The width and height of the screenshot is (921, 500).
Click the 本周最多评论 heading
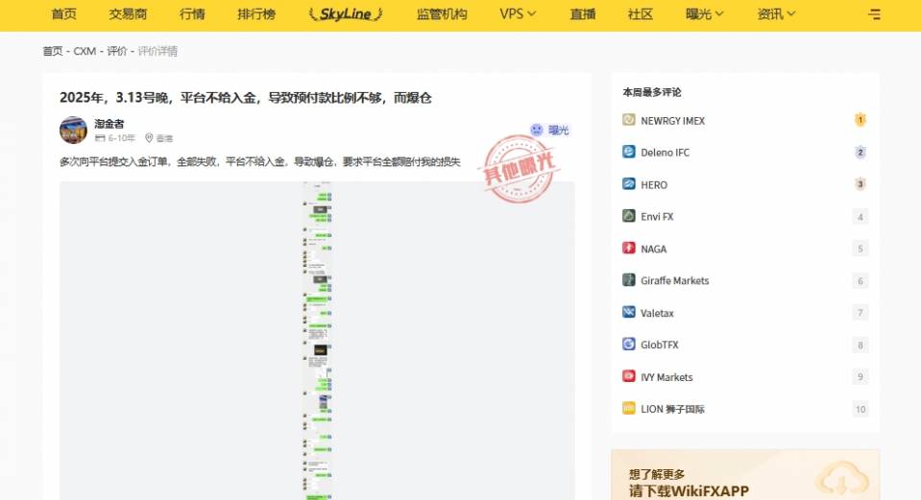pos(652,92)
